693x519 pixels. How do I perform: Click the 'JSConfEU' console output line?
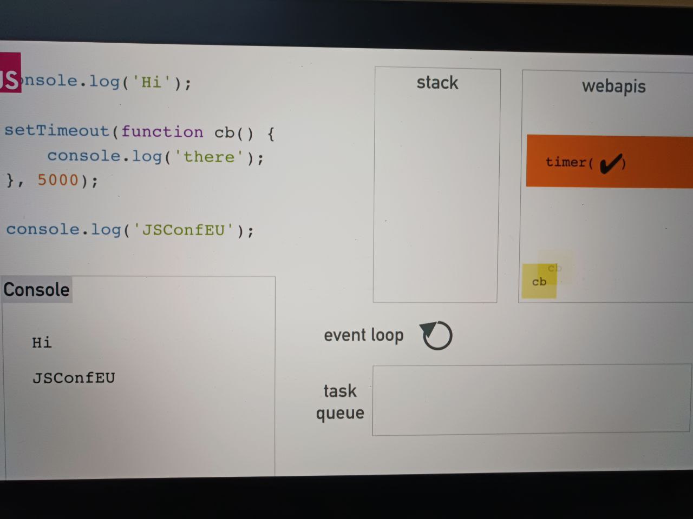74,378
